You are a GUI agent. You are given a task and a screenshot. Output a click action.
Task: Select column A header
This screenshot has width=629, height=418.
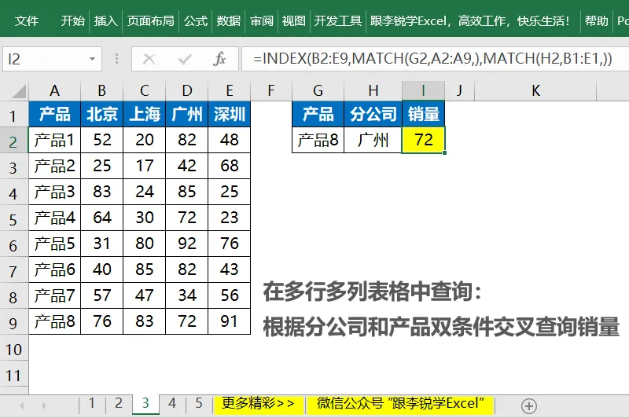54,91
